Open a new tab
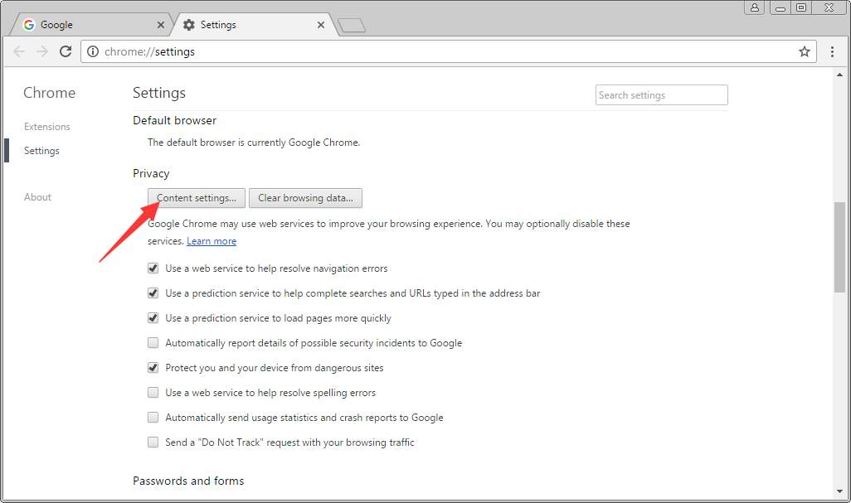The image size is (851, 503). click(x=352, y=26)
